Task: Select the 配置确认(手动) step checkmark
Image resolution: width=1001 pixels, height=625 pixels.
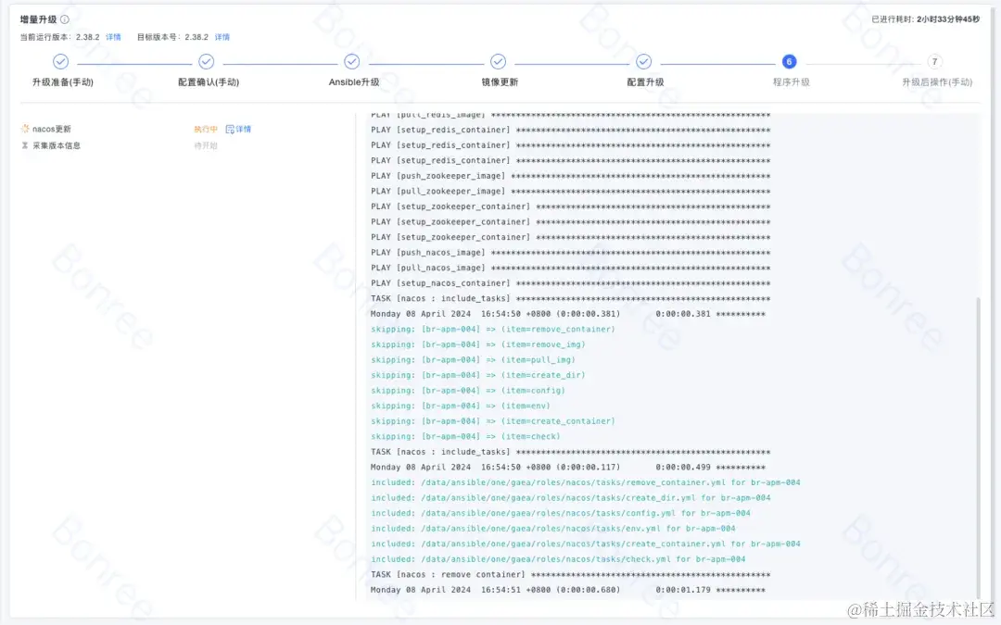Action: (206, 61)
